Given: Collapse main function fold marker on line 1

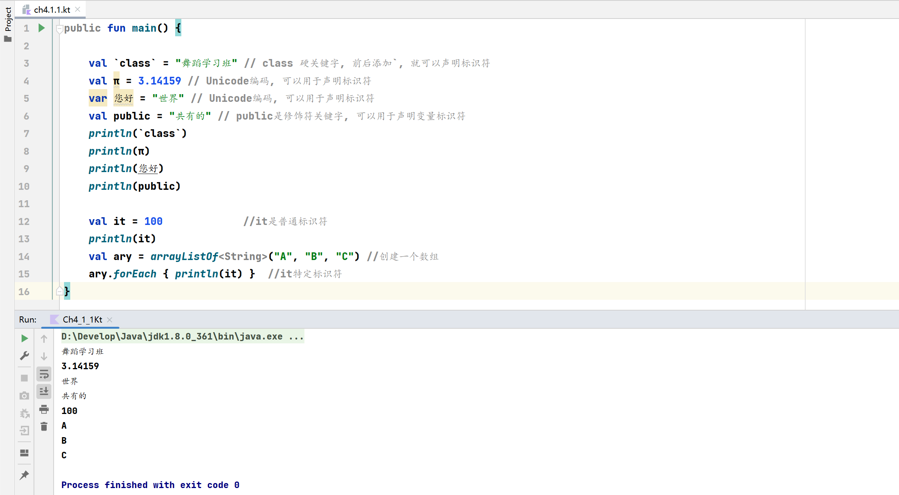Looking at the screenshot, I should coord(59,29).
